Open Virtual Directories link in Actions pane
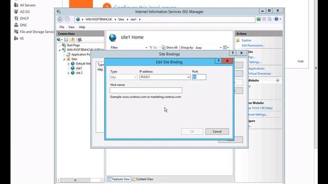The width and height of the screenshot is (328, 184). [x=259, y=74]
